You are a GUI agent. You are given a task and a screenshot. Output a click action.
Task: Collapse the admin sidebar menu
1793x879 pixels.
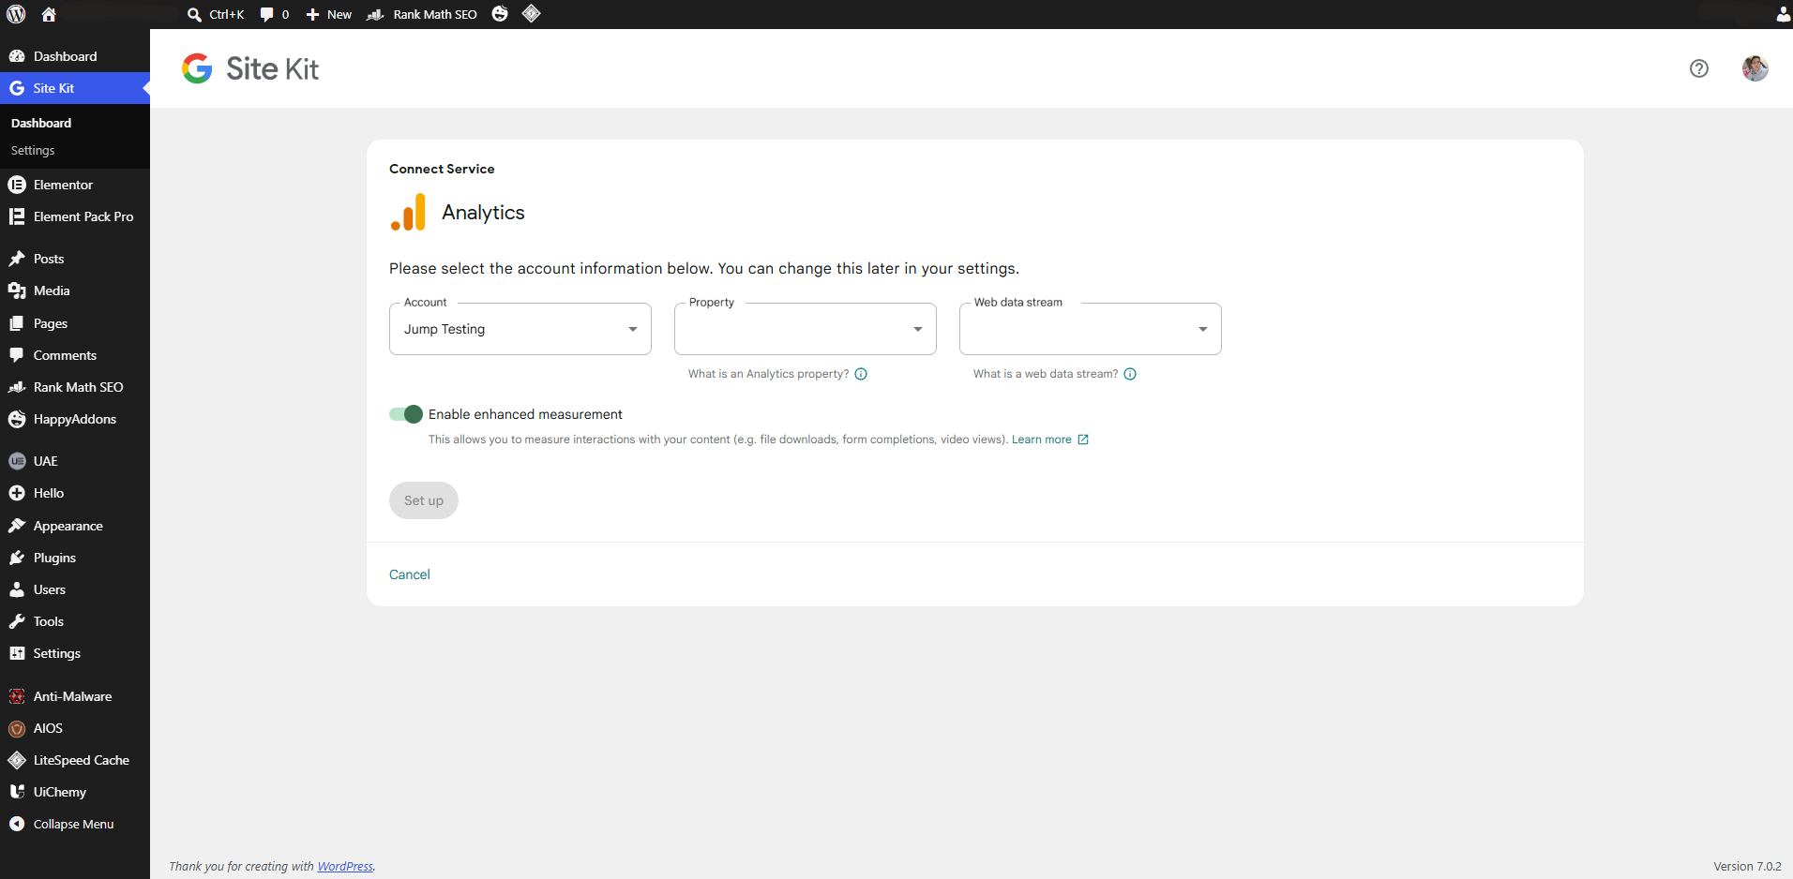(75, 824)
